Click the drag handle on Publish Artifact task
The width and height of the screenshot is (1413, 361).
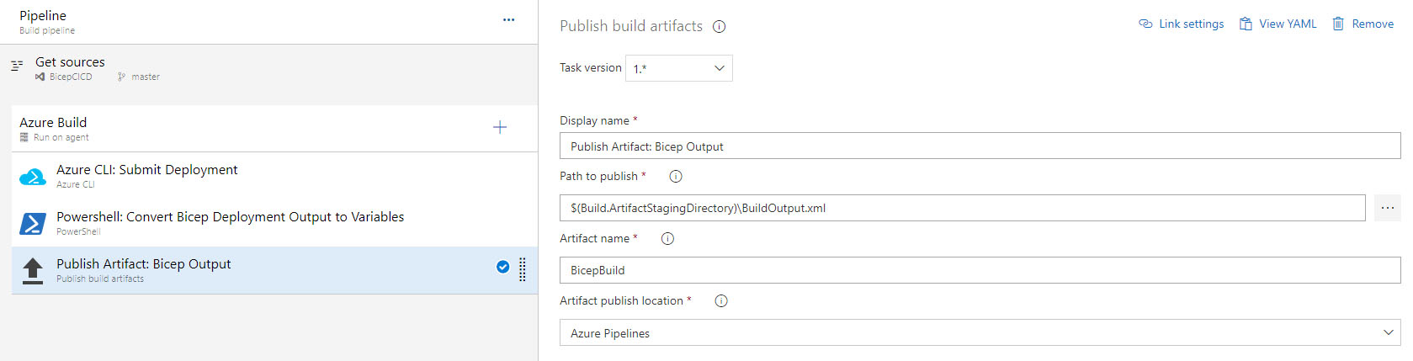(x=523, y=269)
